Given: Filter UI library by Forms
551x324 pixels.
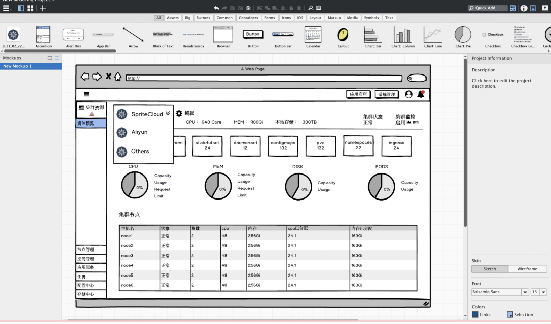Looking at the screenshot, I should pos(270,18).
